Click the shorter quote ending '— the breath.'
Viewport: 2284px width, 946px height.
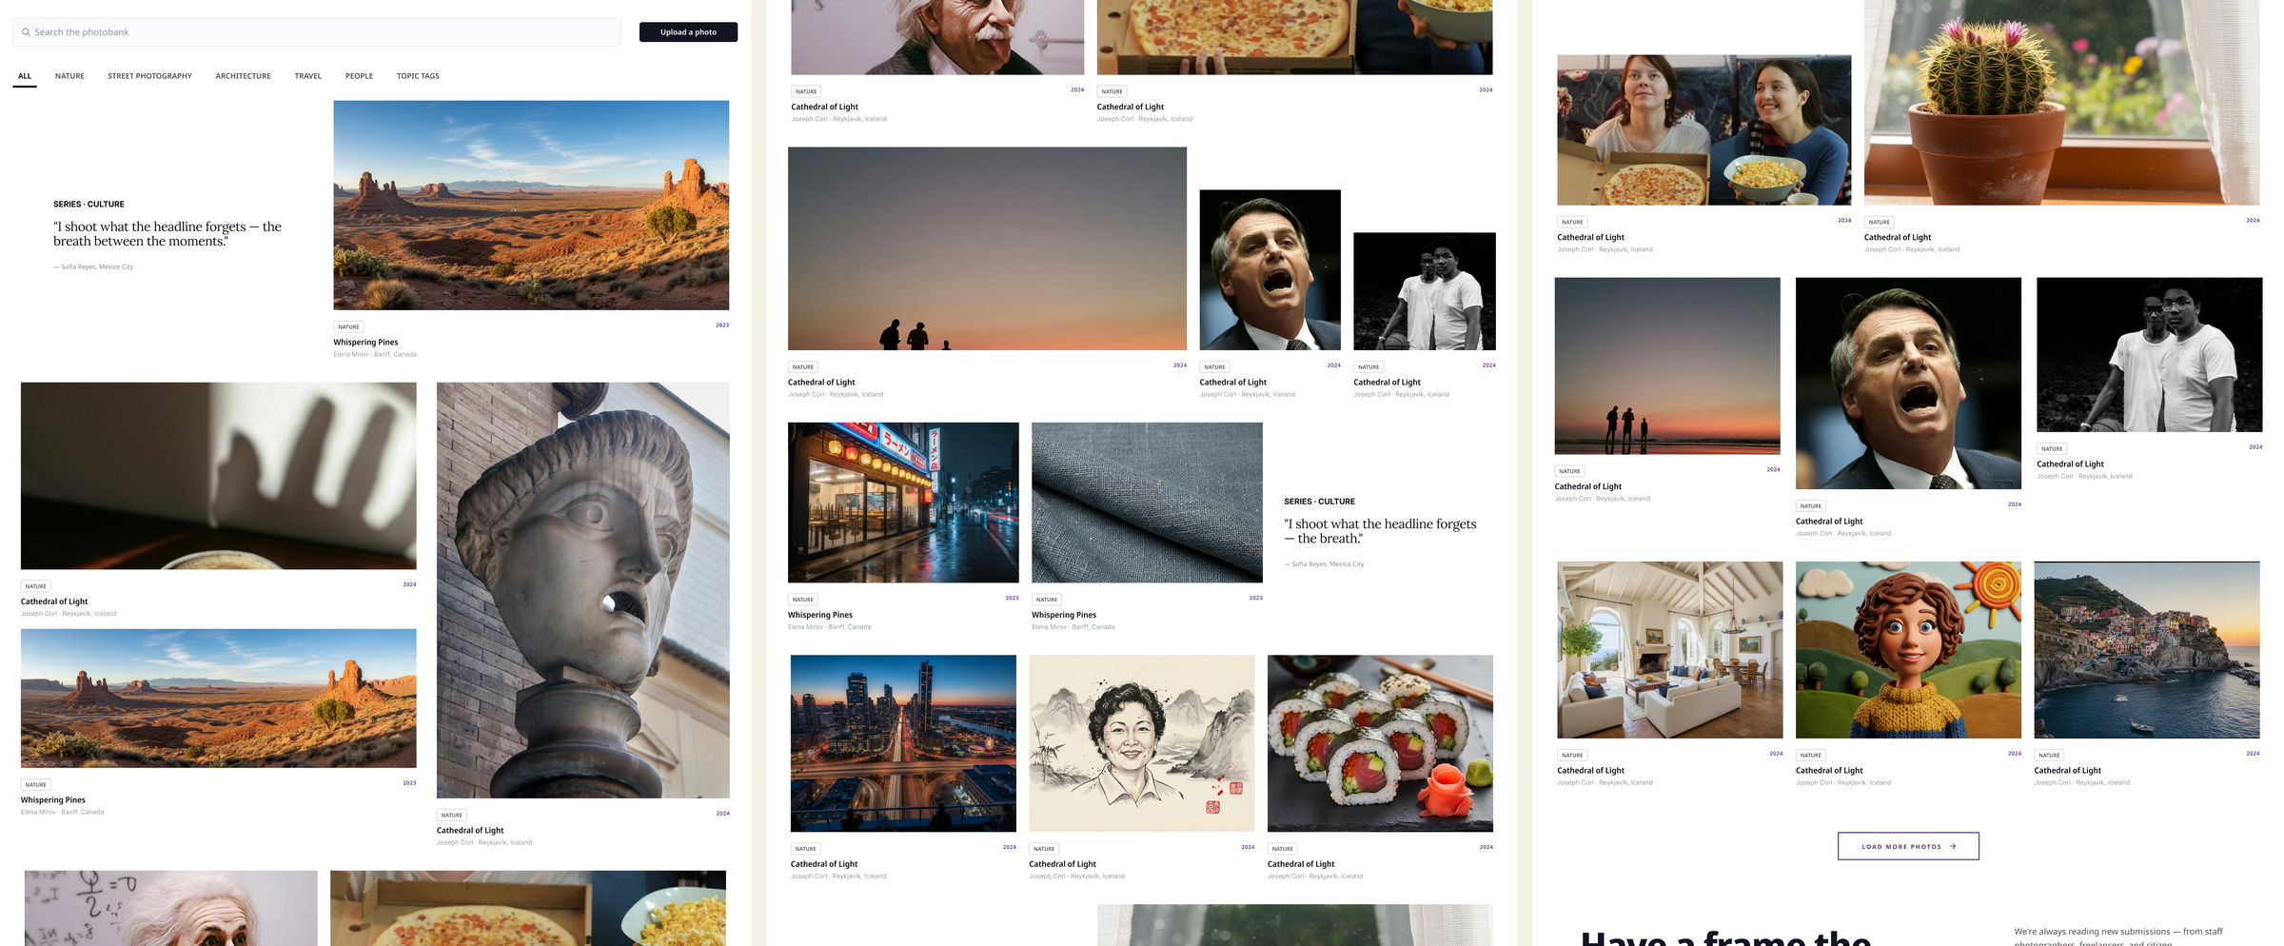pyautogui.click(x=1380, y=531)
